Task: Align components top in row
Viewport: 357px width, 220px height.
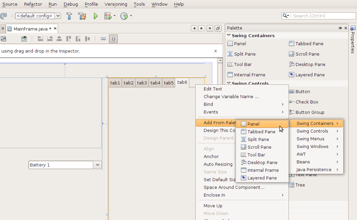Action: pyautogui.click(x=68, y=39)
